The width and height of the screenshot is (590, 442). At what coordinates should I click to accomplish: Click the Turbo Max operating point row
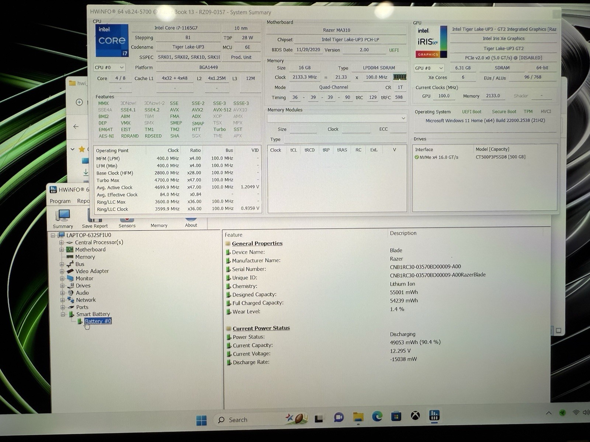tap(177, 180)
